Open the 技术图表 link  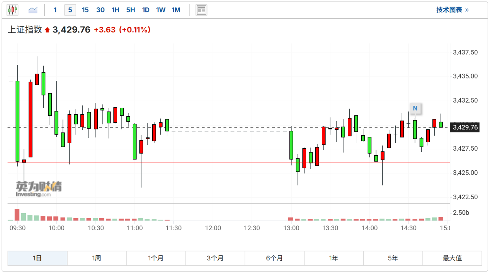tap(453, 10)
